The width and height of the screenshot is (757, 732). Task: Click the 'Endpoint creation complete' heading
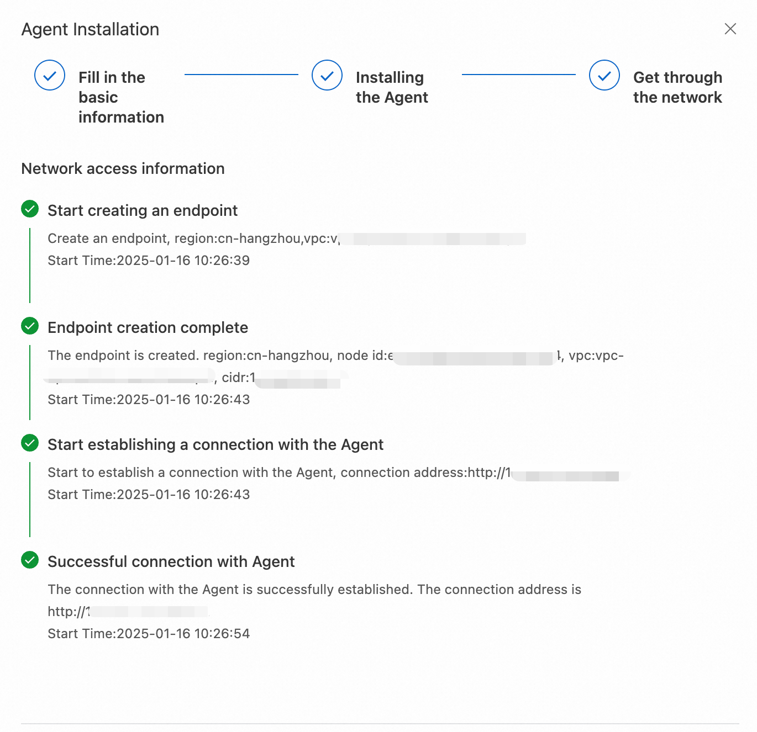coord(148,327)
